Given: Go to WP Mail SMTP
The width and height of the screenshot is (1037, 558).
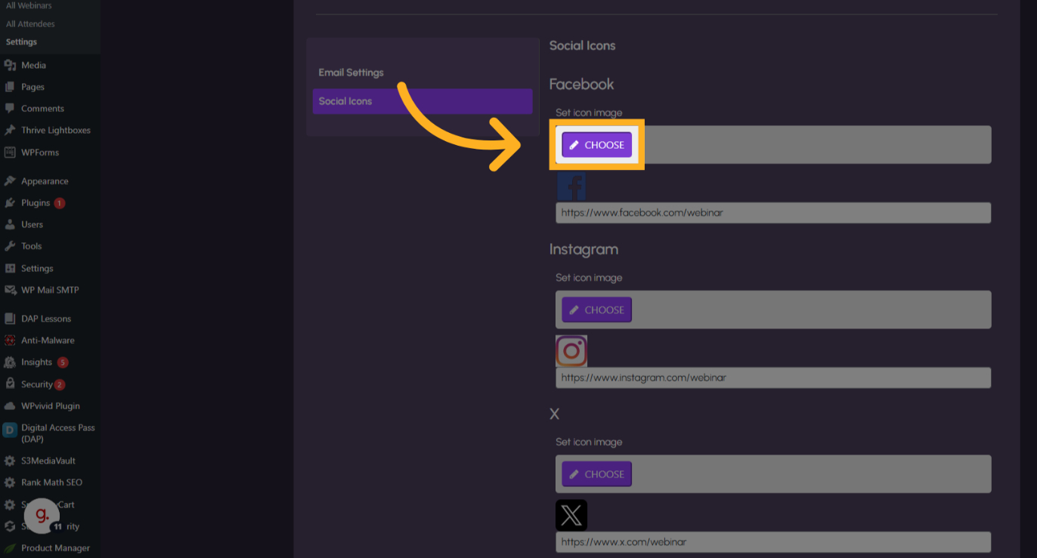Looking at the screenshot, I should [50, 290].
